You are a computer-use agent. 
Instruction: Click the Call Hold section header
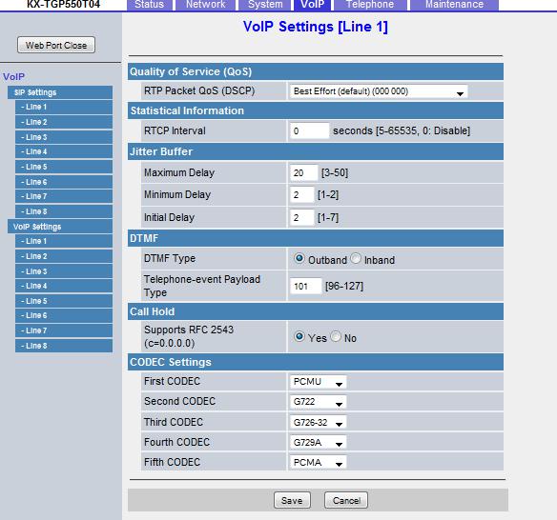pos(316,311)
